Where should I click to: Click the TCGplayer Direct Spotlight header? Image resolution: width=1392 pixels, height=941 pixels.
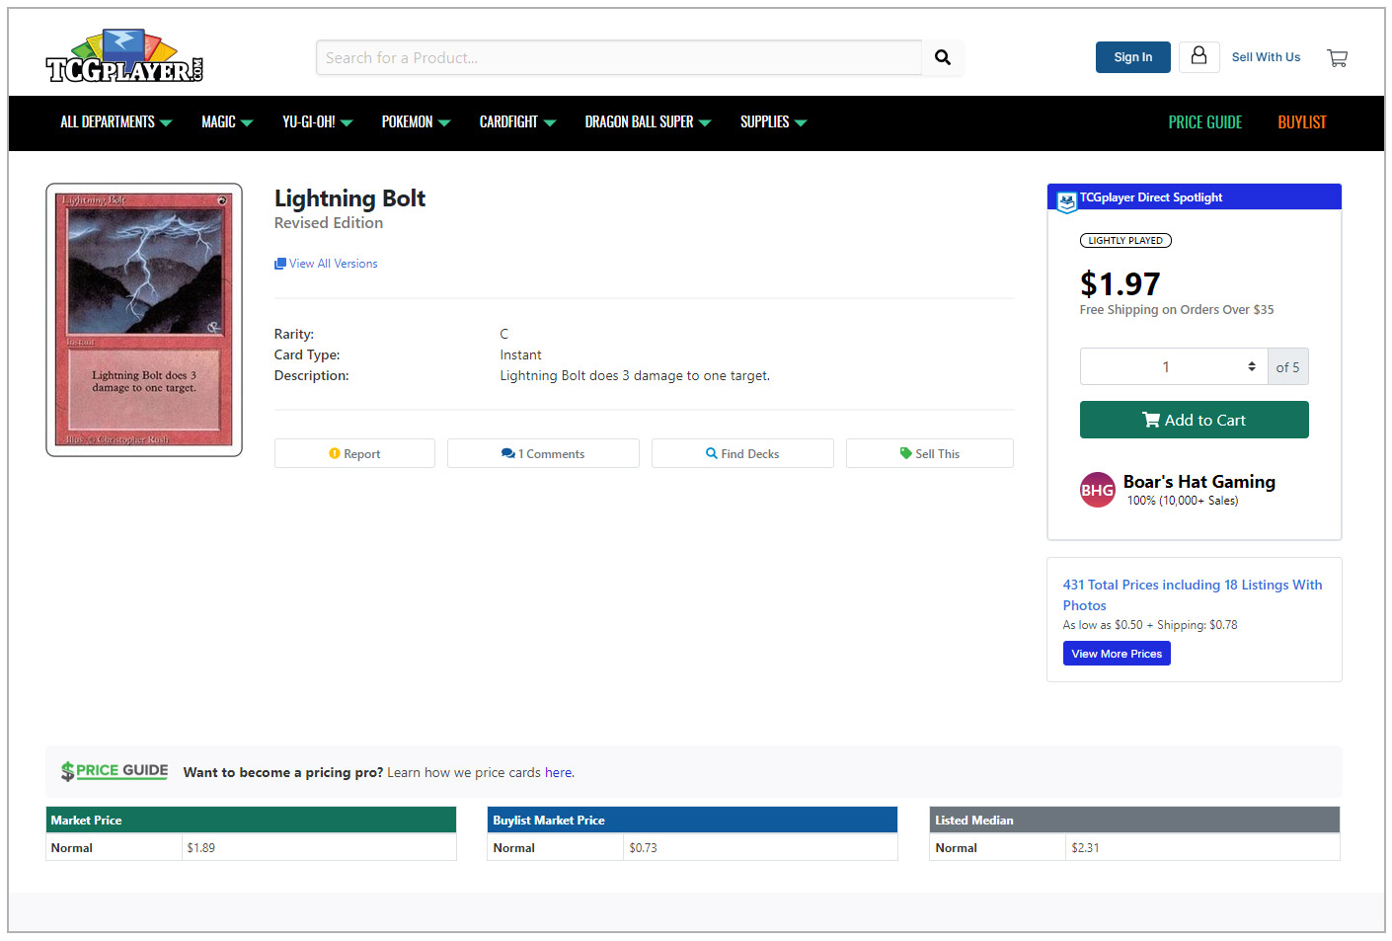coord(1194,197)
